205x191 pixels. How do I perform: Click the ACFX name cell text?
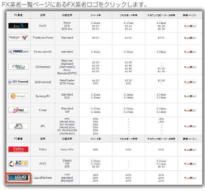tap(43, 164)
